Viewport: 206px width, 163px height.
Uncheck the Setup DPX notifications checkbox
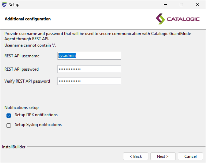click(x=9, y=116)
